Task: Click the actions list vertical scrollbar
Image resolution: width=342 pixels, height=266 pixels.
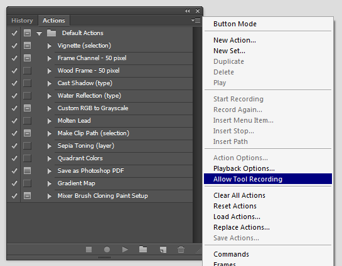Action: tap(198, 135)
